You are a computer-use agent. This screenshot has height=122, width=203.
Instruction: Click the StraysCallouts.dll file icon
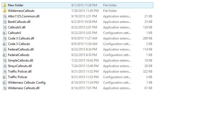5,66
